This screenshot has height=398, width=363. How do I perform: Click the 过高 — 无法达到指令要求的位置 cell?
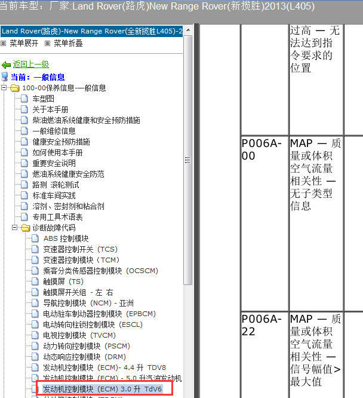point(316,79)
